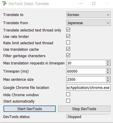This screenshot has width=113, height=123.
Task: Open the Translate to dropdown showing Korean
Action: point(88,15)
